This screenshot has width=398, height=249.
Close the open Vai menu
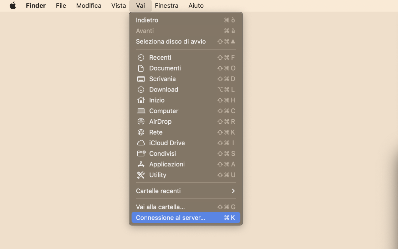point(141,6)
